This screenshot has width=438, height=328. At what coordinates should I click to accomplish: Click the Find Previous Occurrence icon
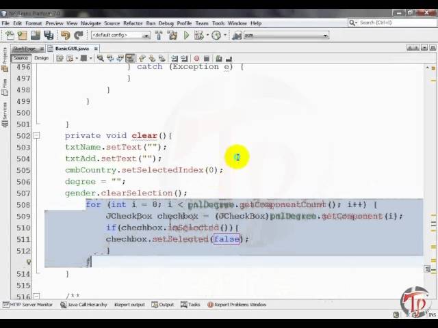pos(110,58)
